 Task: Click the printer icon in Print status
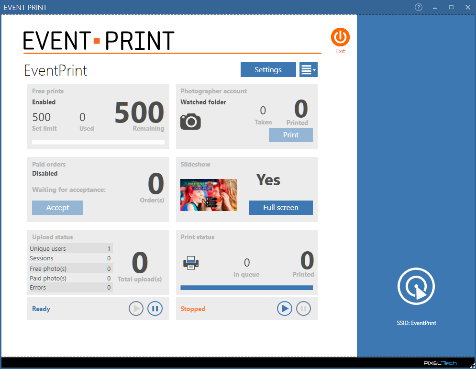point(191,263)
